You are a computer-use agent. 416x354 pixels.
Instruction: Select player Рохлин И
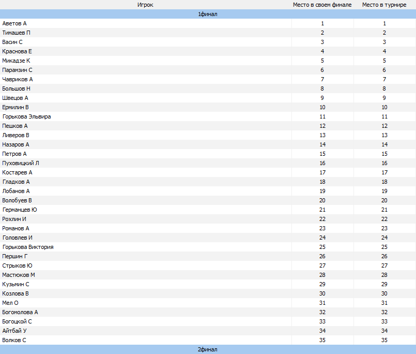[14, 219]
